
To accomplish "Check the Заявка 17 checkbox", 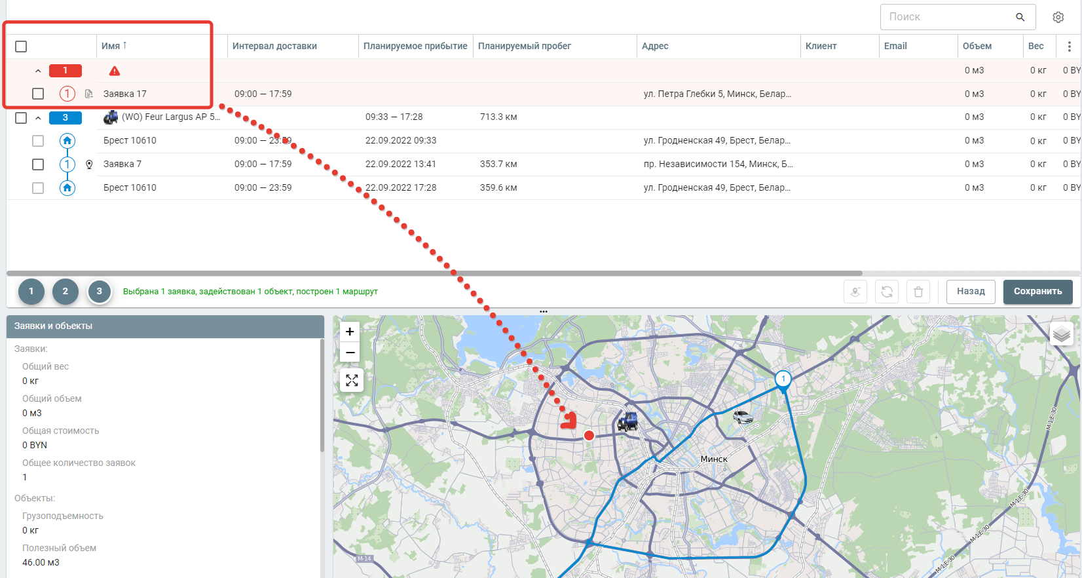I will [38, 94].
